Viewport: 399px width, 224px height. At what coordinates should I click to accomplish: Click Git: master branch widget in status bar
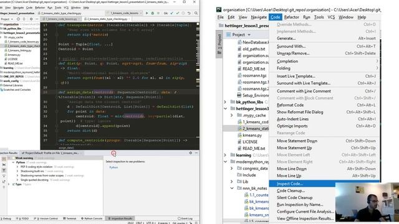click(x=180, y=223)
